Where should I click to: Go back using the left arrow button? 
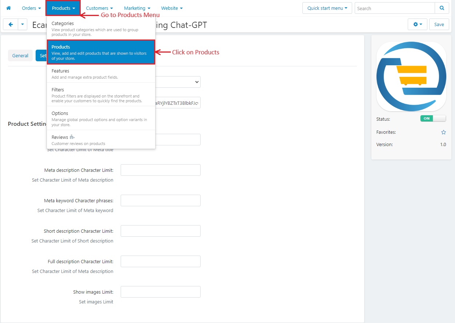(x=11, y=24)
